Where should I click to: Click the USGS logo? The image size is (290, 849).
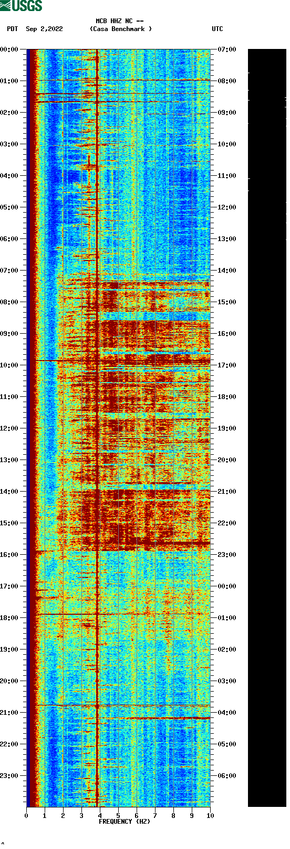[x=21, y=6]
